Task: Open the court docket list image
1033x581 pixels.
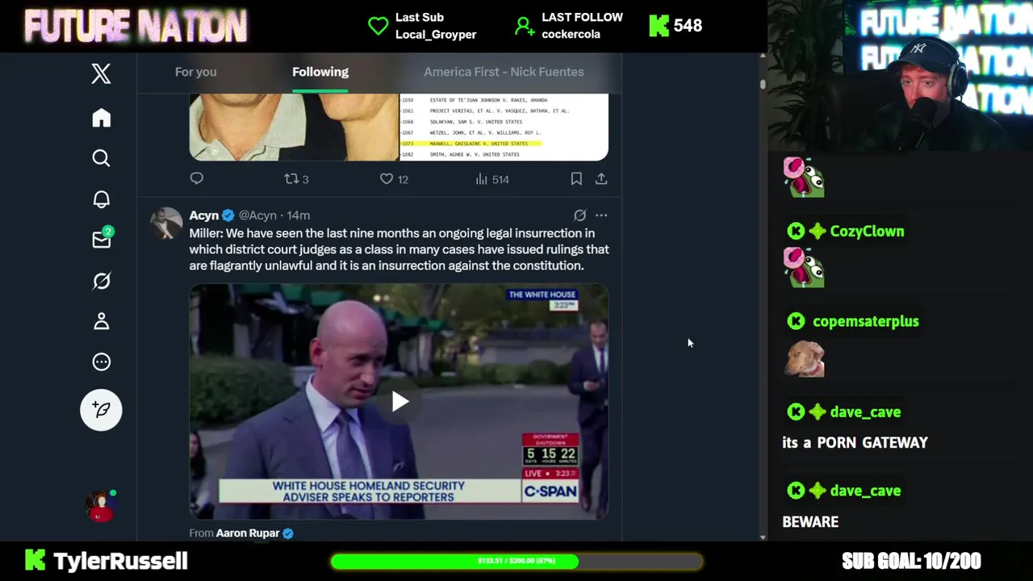Action: [x=504, y=127]
